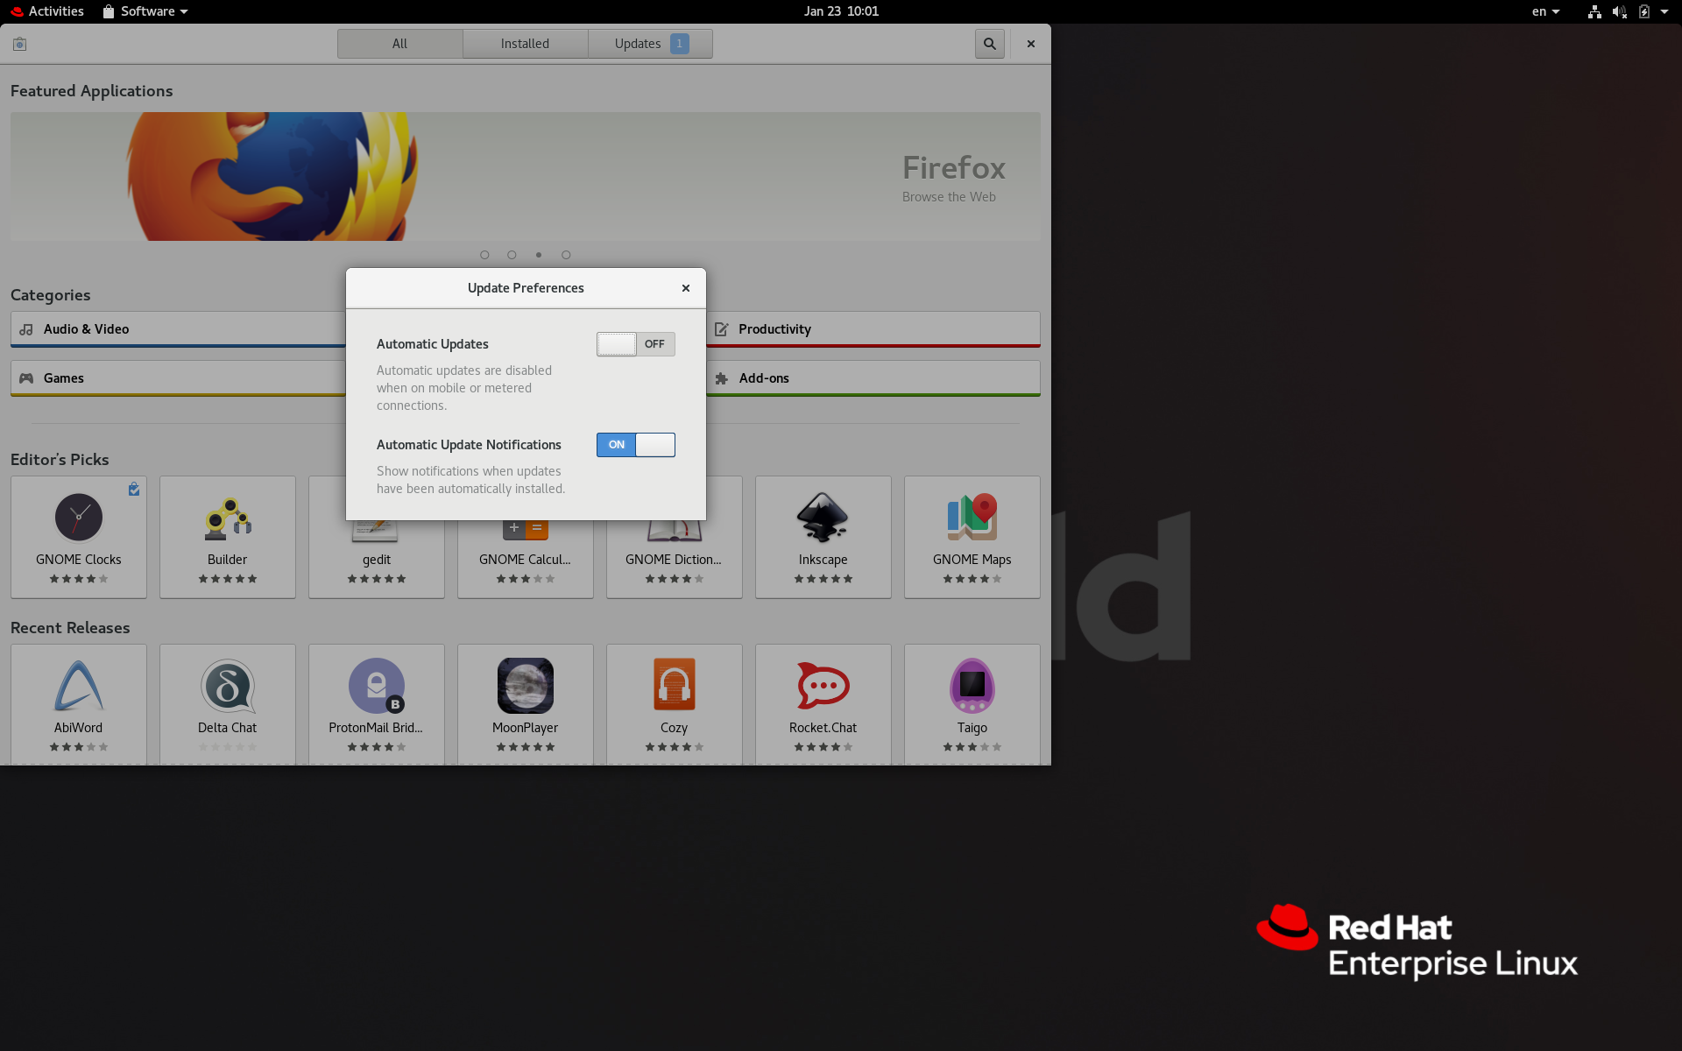Open the Firefox featured banner
This screenshot has height=1051, width=1682.
pos(526,176)
